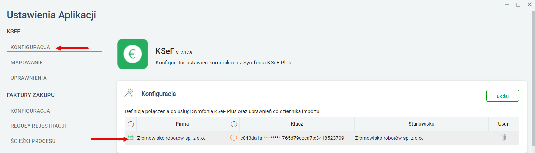Open the Uprawnienia section
This screenshot has height=153, width=535.
(29, 78)
